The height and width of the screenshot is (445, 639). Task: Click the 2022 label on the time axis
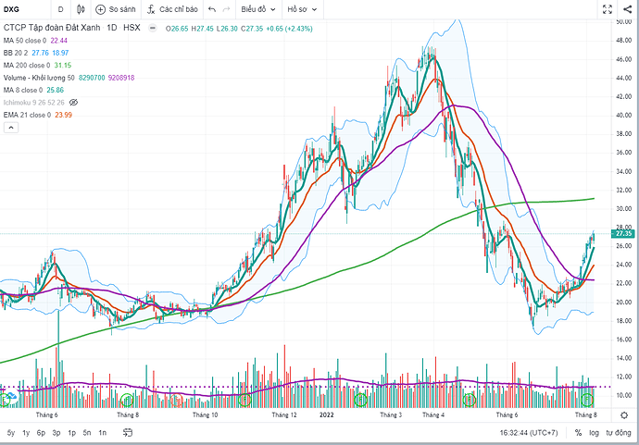click(326, 414)
